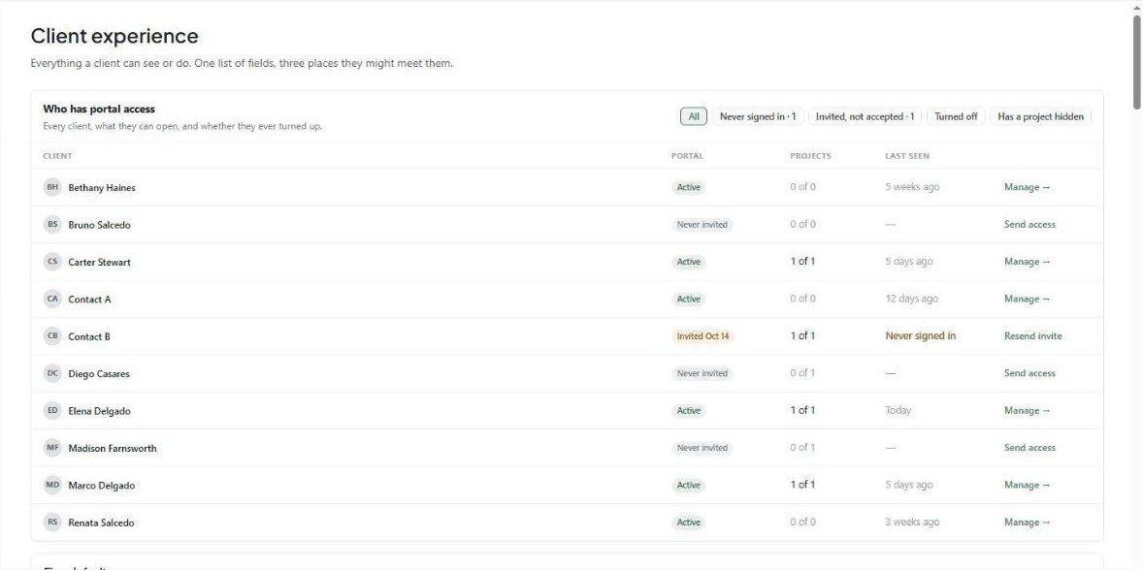Filter by Invited, not accepted
Screen dimensions: 1143x570
pyautogui.click(x=865, y=116)
